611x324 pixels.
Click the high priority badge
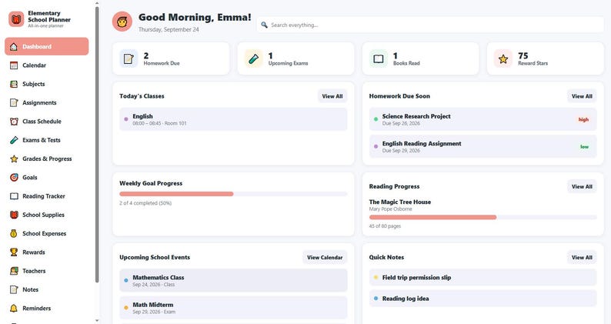coord(583,120)
